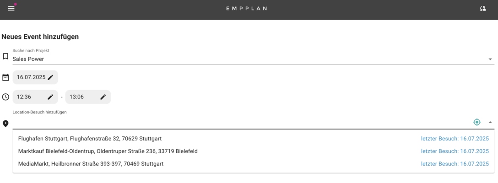This screenshot has width=498, height=183.
Task: Click the bookmark project icon
Action: pyautogui.click(x=5, y=57)
